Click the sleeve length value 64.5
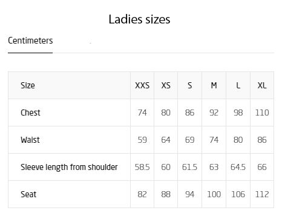The image size is (285, 219). 238,167
